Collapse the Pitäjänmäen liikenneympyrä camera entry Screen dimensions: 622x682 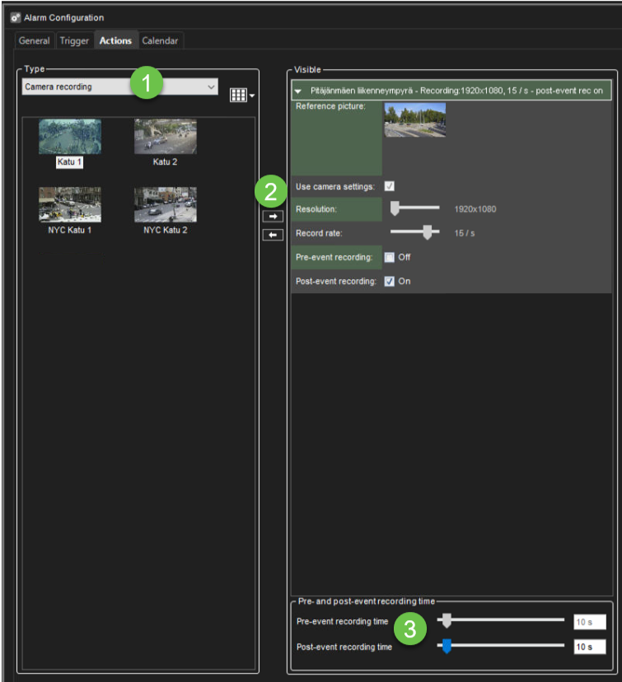298,90
